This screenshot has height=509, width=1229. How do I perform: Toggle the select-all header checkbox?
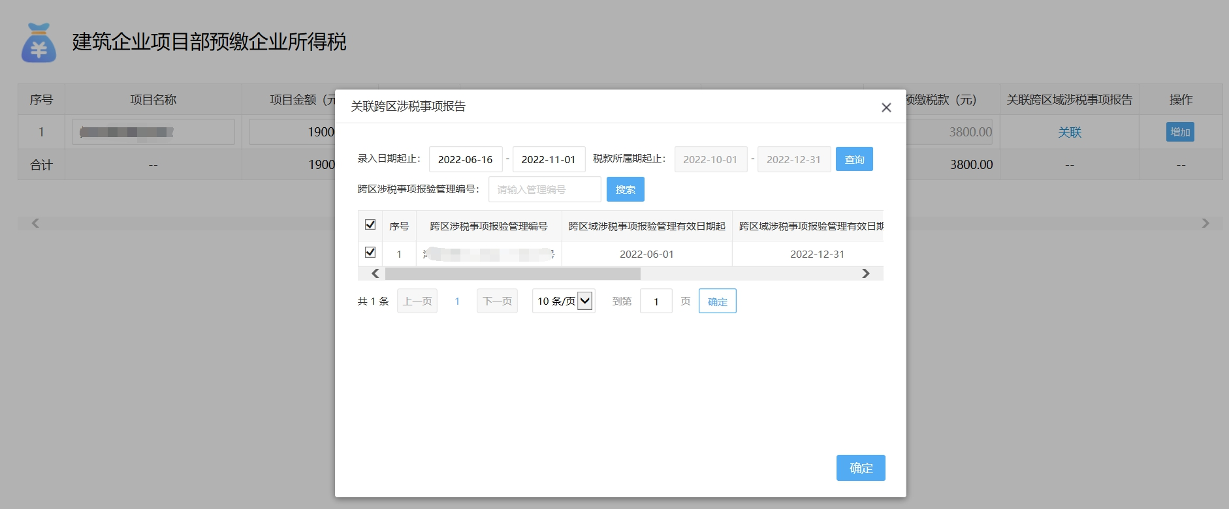[x=370, y=225]
